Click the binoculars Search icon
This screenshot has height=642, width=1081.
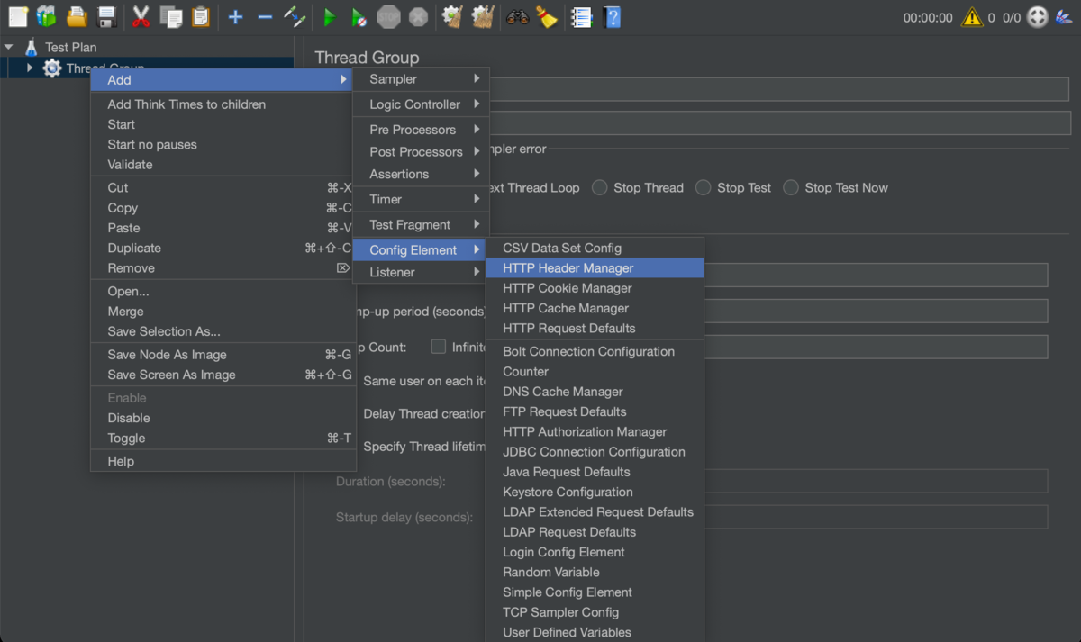click(517, 16)
